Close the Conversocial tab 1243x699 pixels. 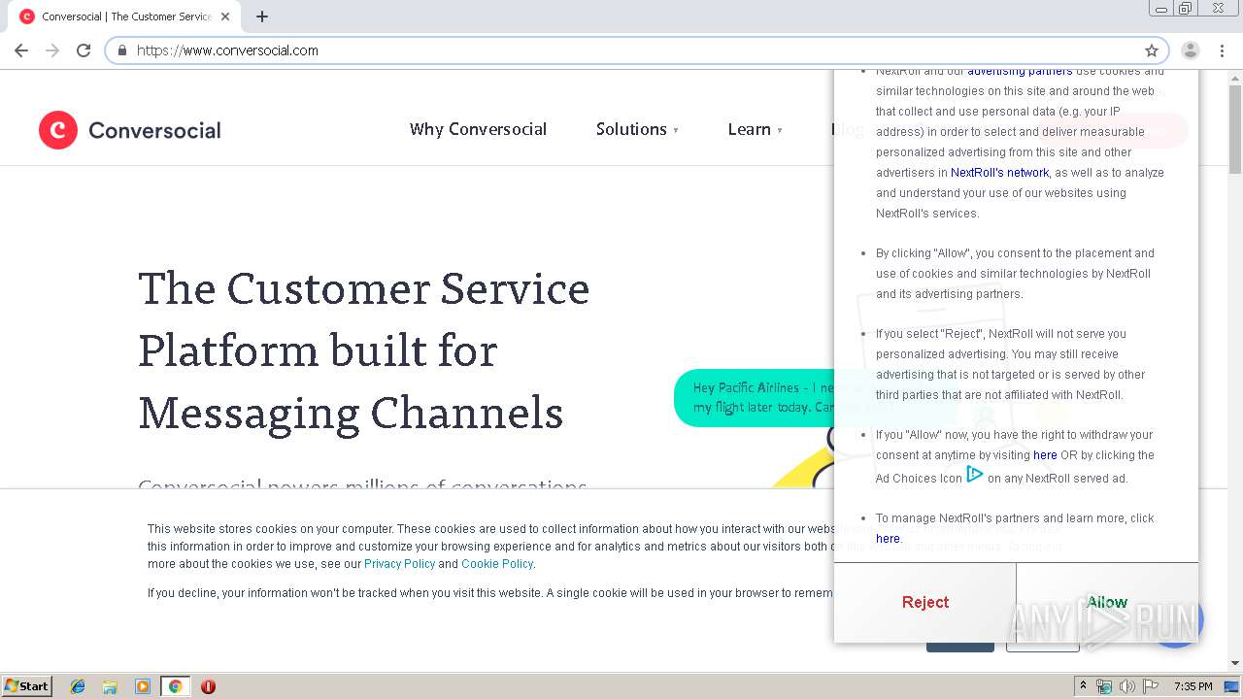click(225, 17)
